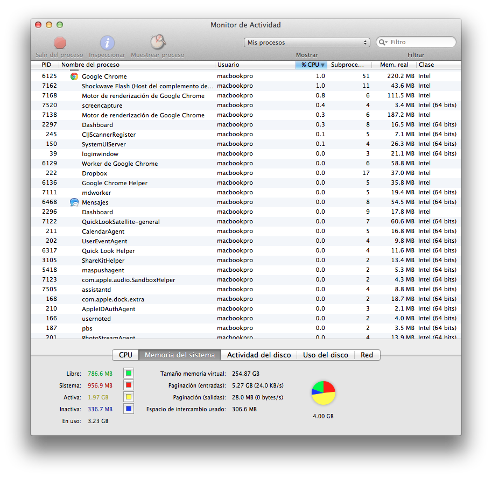This screenshot has width=492, height=478.
Task: Click the 220.2 MB memory value
Action: tap(400, 76)
